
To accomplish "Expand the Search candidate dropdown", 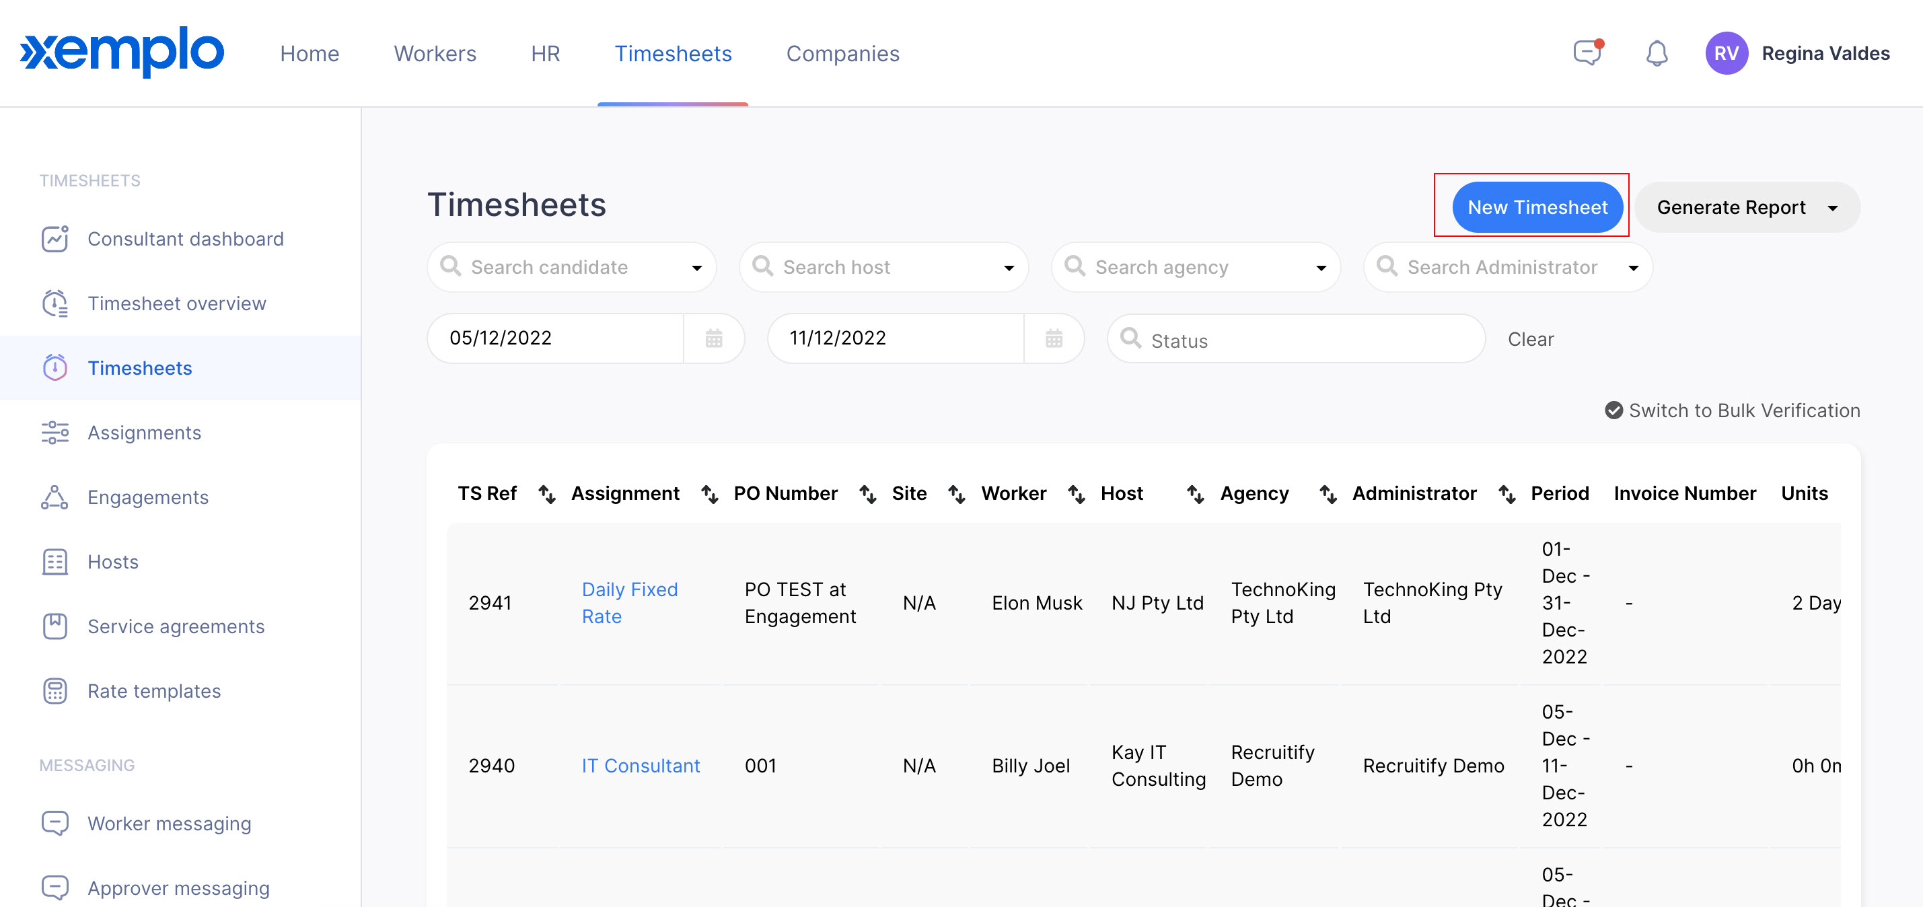I will (696, 268).
